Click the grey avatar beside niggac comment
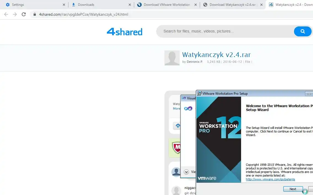The height and width of the screenshot is (195, 313). tap(176, 190)
